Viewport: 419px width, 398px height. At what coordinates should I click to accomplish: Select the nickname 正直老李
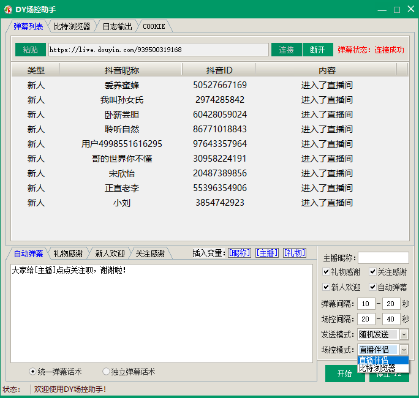(x=121, y=188)
